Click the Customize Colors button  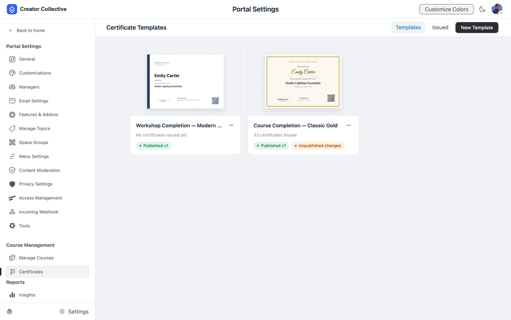point(446,9)
